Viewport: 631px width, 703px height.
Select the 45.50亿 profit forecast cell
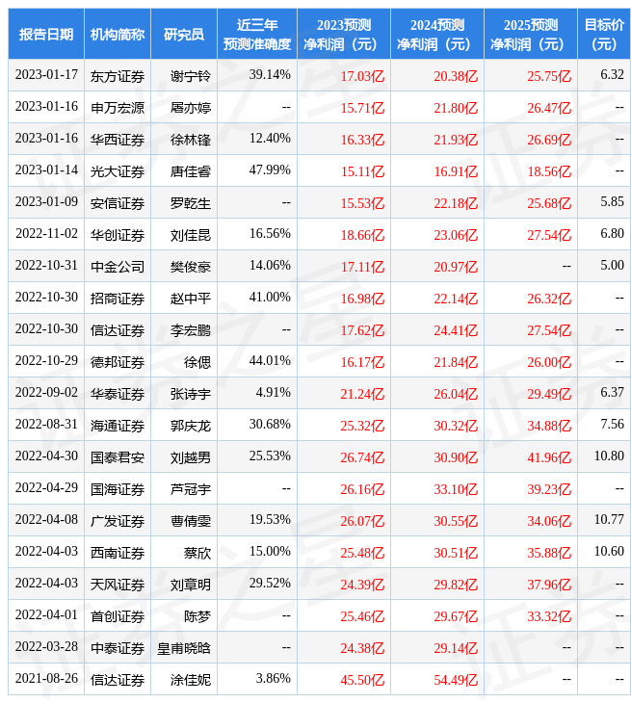(362, 680)
